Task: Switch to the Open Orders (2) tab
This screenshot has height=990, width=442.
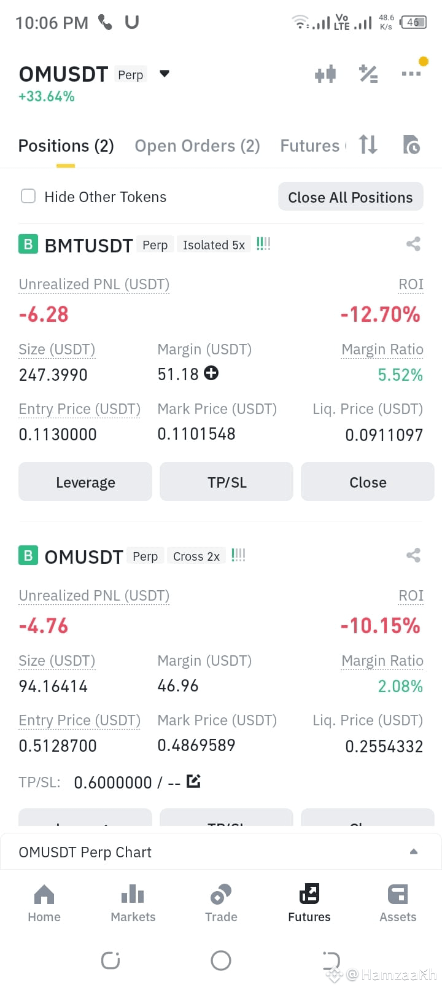Action: point(197,146)
